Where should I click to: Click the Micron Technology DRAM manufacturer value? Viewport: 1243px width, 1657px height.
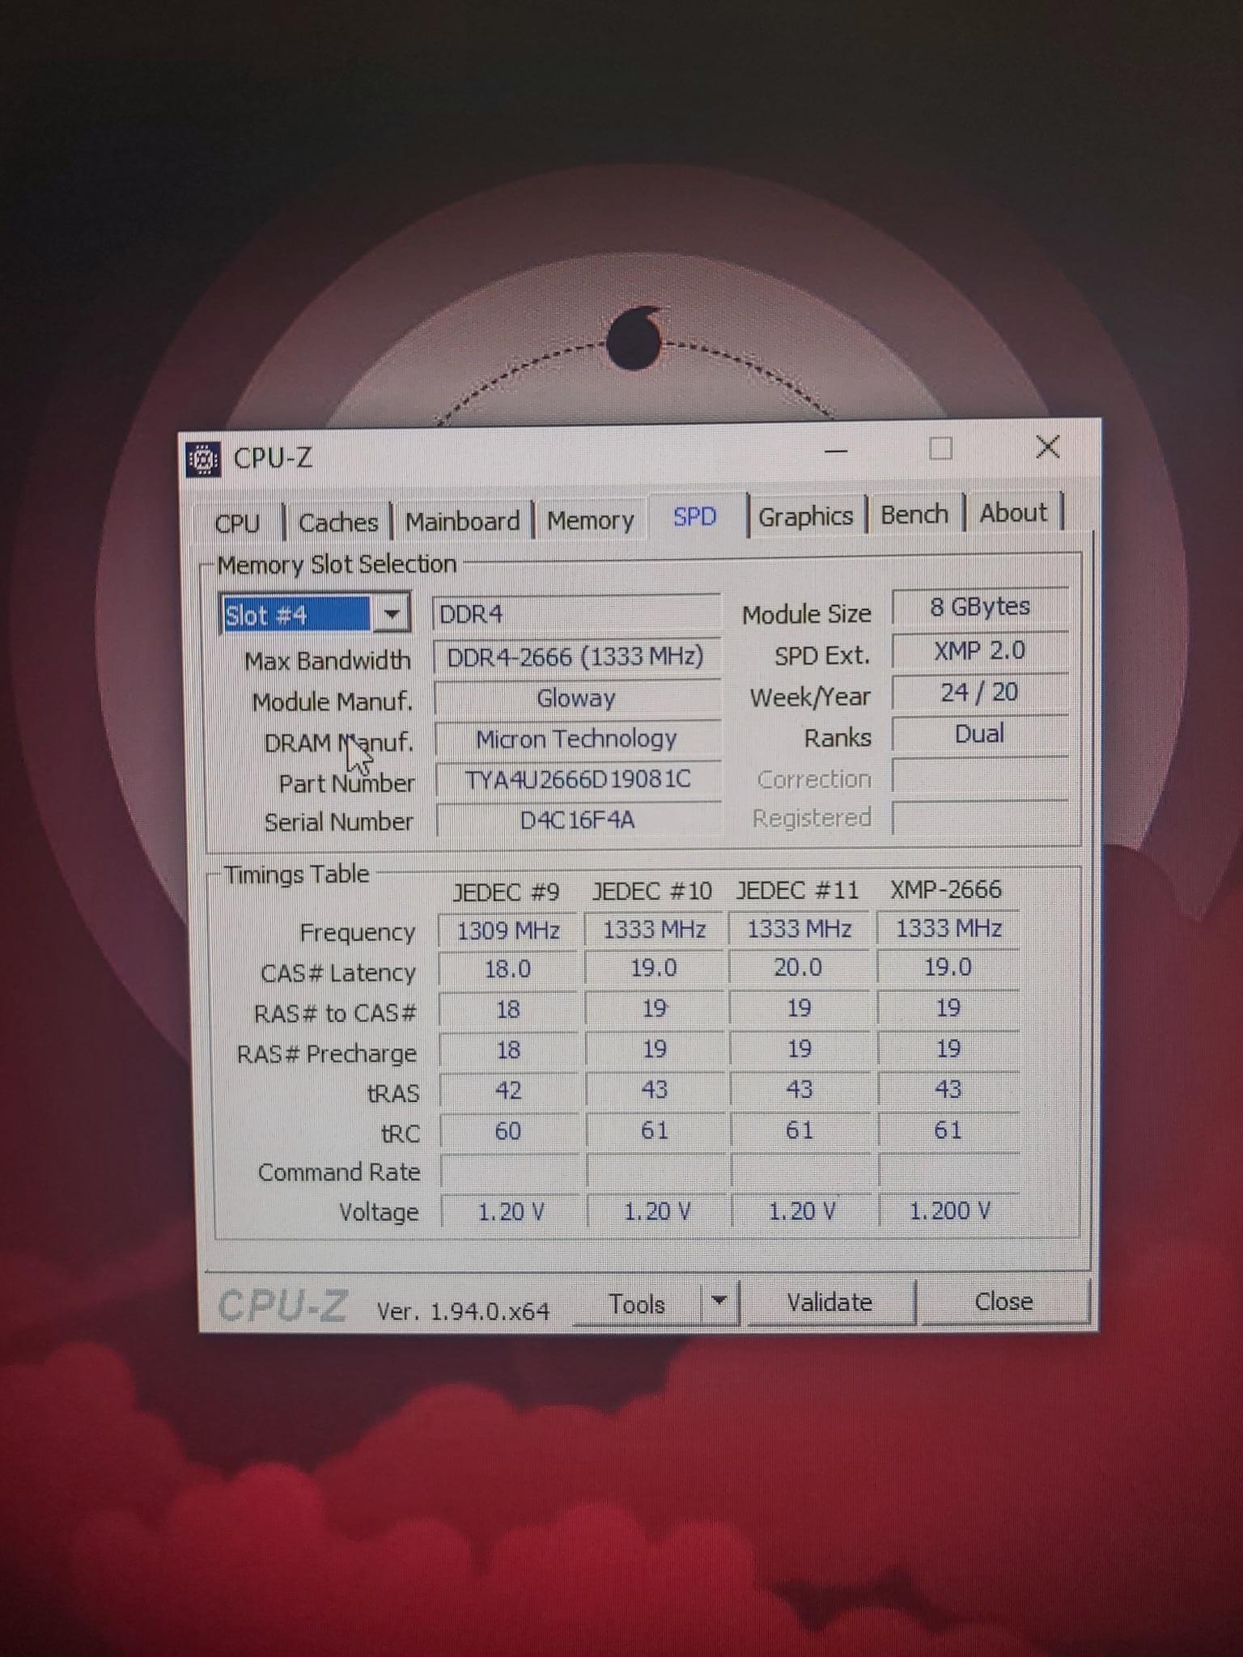pyautogui.click(x=576, y=739)
